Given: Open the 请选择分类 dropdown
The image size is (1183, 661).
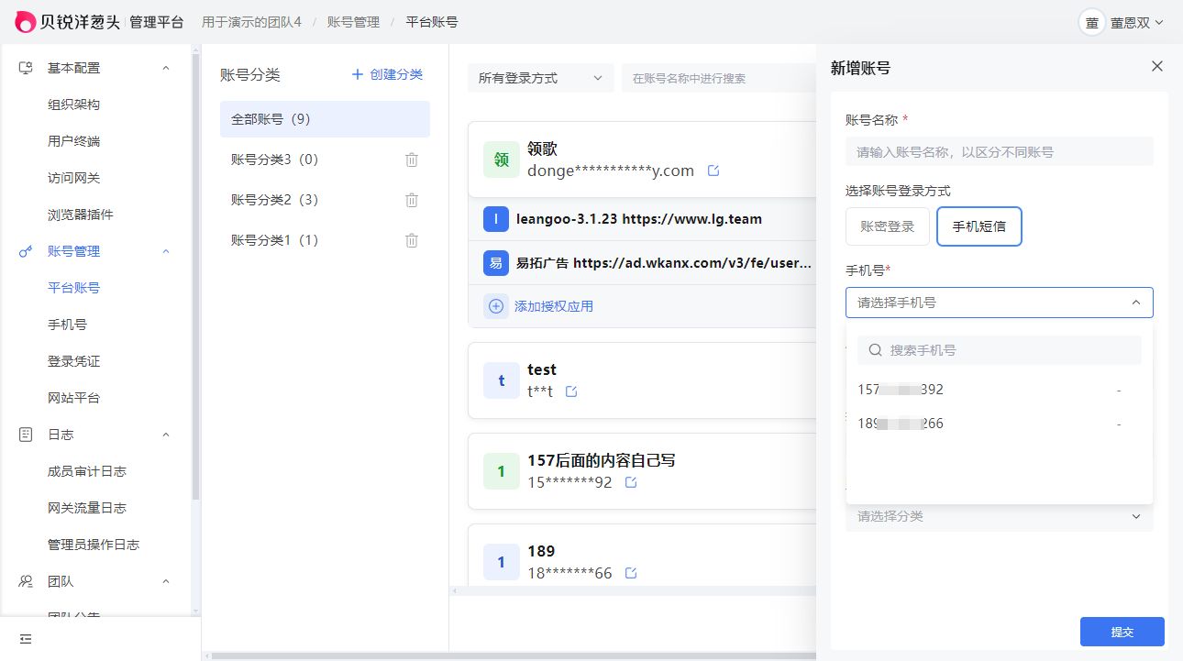Looking at the screenshot, I should point(1000,516).
